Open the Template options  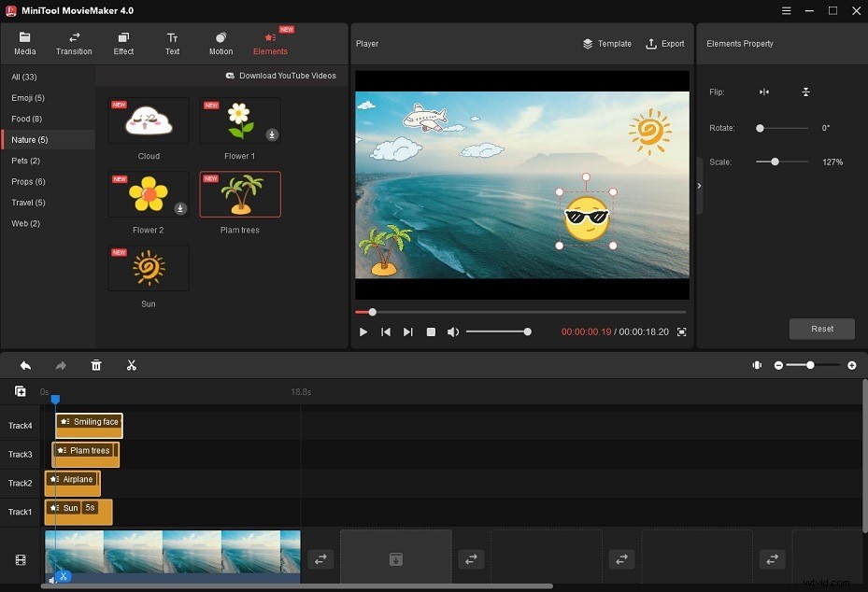click(606, 43)
